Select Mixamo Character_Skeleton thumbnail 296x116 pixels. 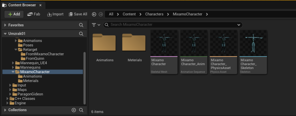(253, 43)
